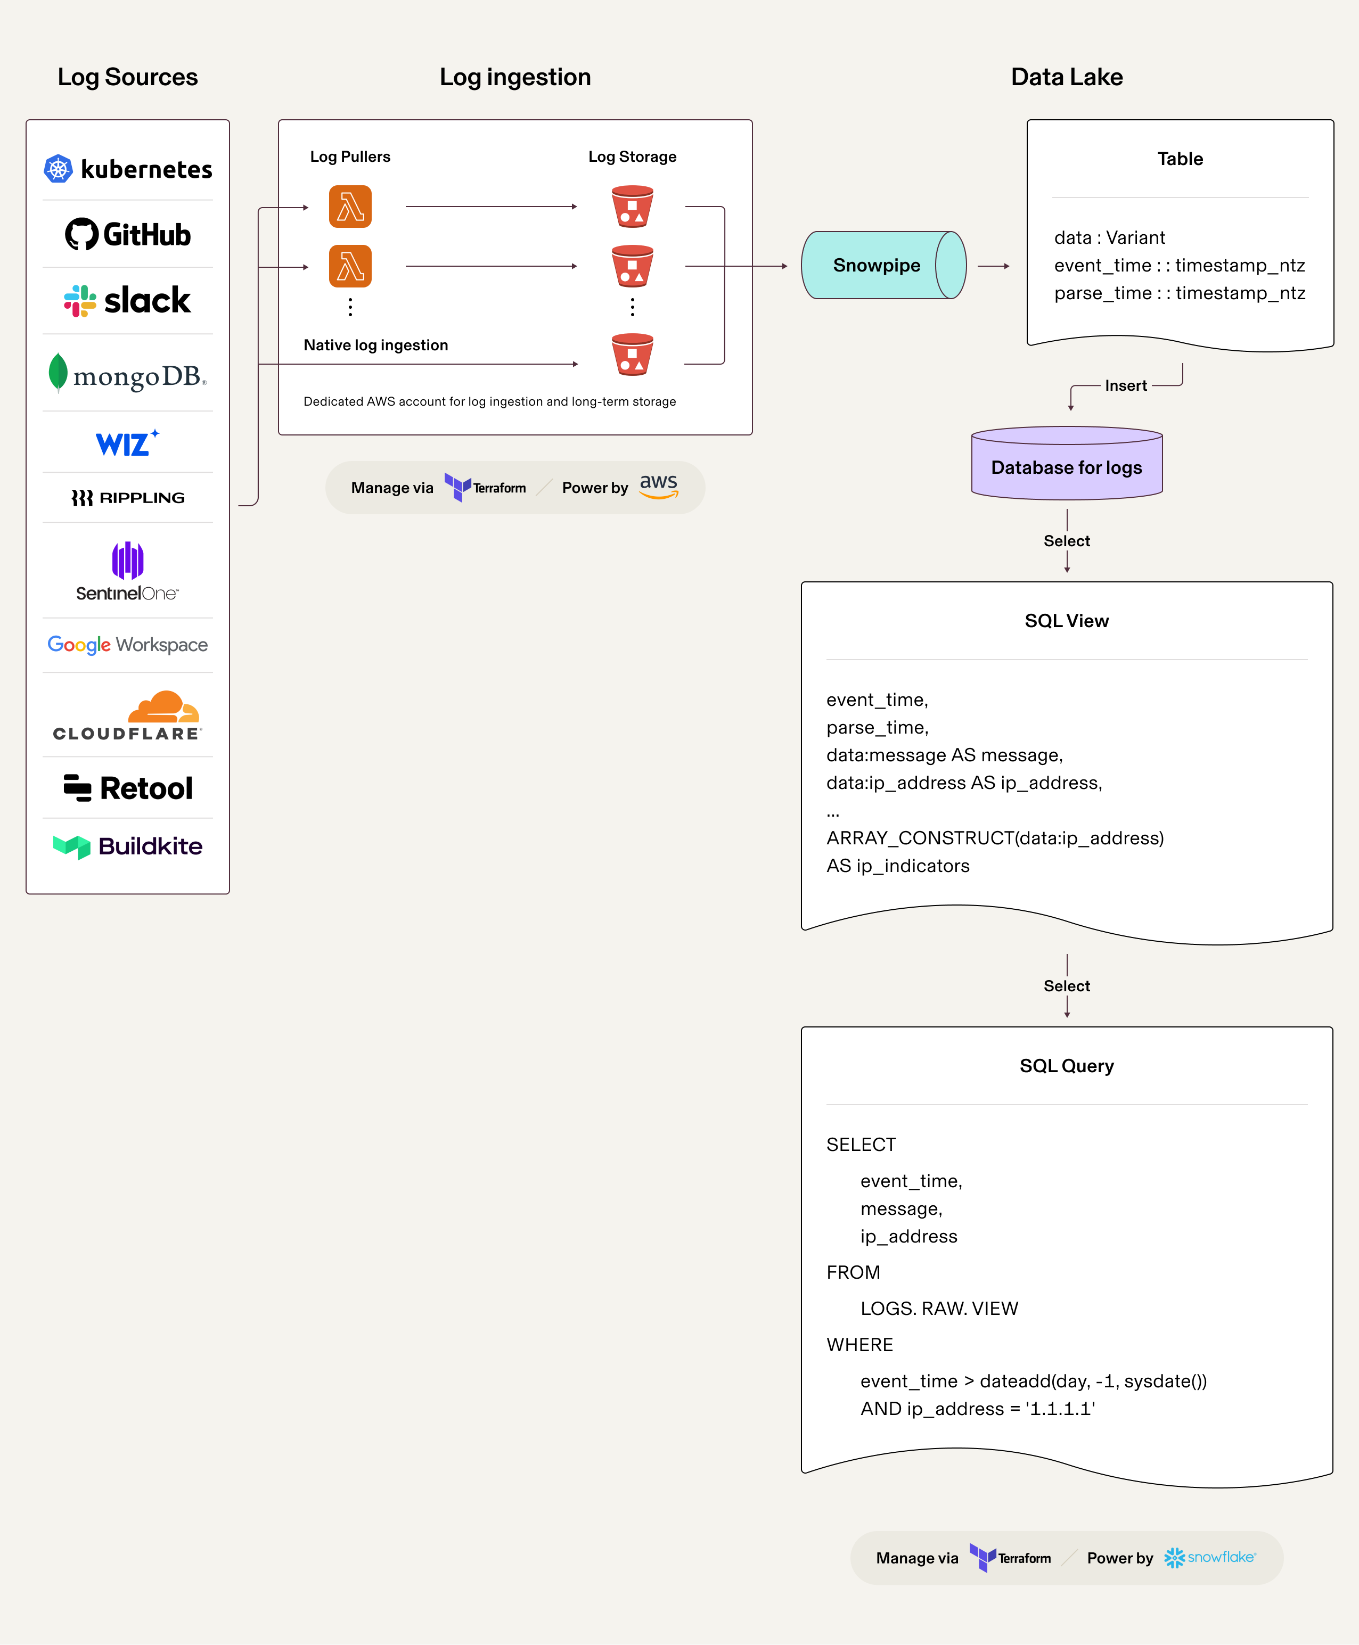Click the Snowflake logo at the bottom
The image size is (1359, 1645).
pos(1209,1557)
